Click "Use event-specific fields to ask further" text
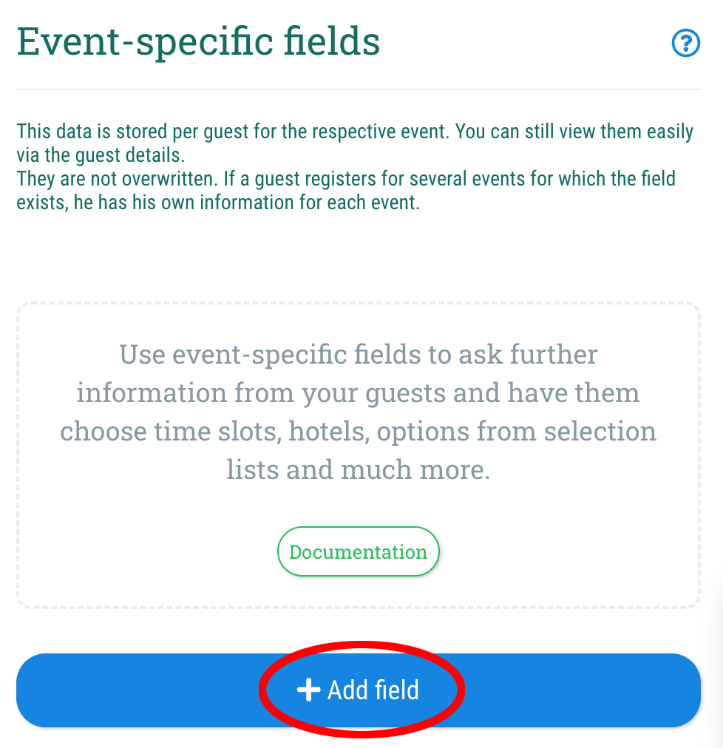The width and height of the screenshot is (723, 748). 359,355
